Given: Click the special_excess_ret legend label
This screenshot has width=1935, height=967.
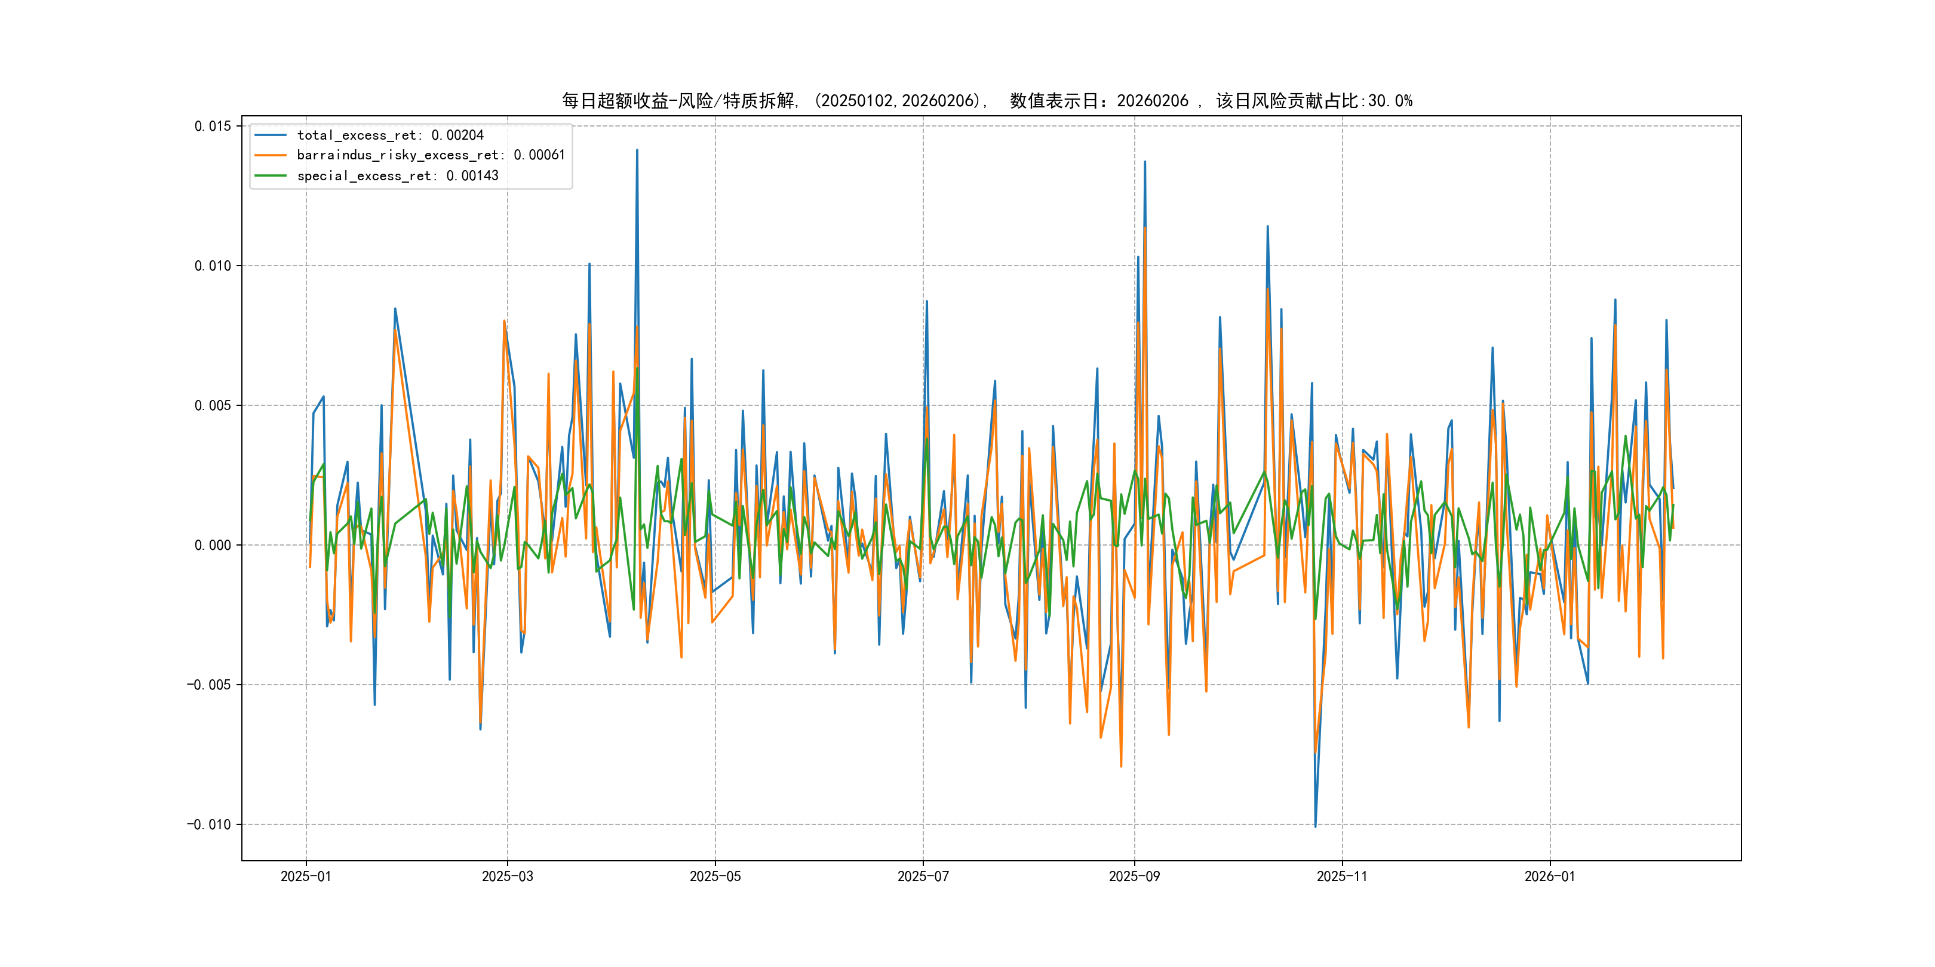Looking at the screenshot, I should (397, 175).
